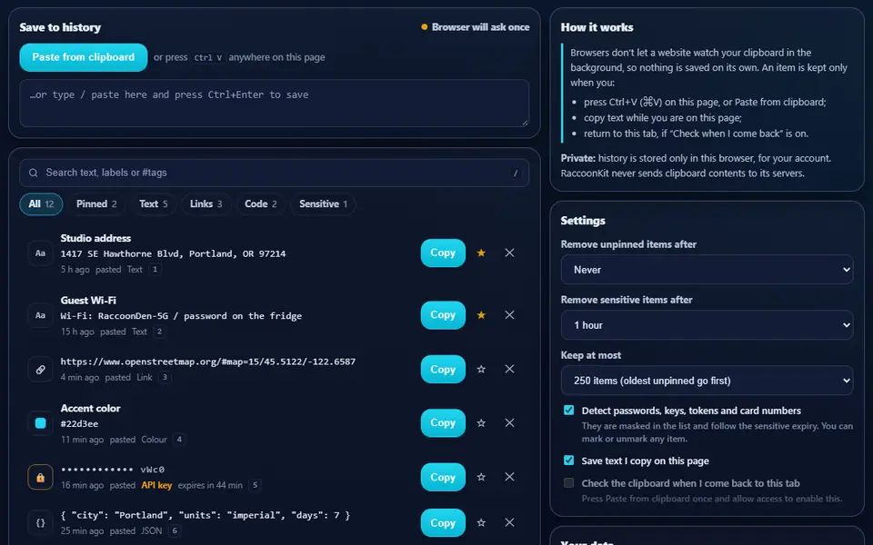Click the Guest Wi-Fi title
The image size is (873, 545).
pyautogui.click(x=88, y=301)
